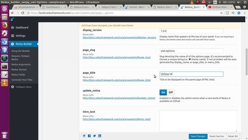This screenshot has width=248, height=140.
Task: Click the blue extension icon in toolbar
Action: pos(239,13)
